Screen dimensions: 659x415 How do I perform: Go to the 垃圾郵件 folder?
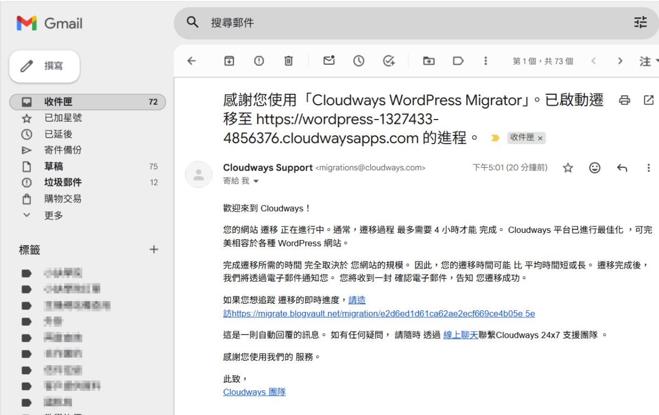coord(63,183)
